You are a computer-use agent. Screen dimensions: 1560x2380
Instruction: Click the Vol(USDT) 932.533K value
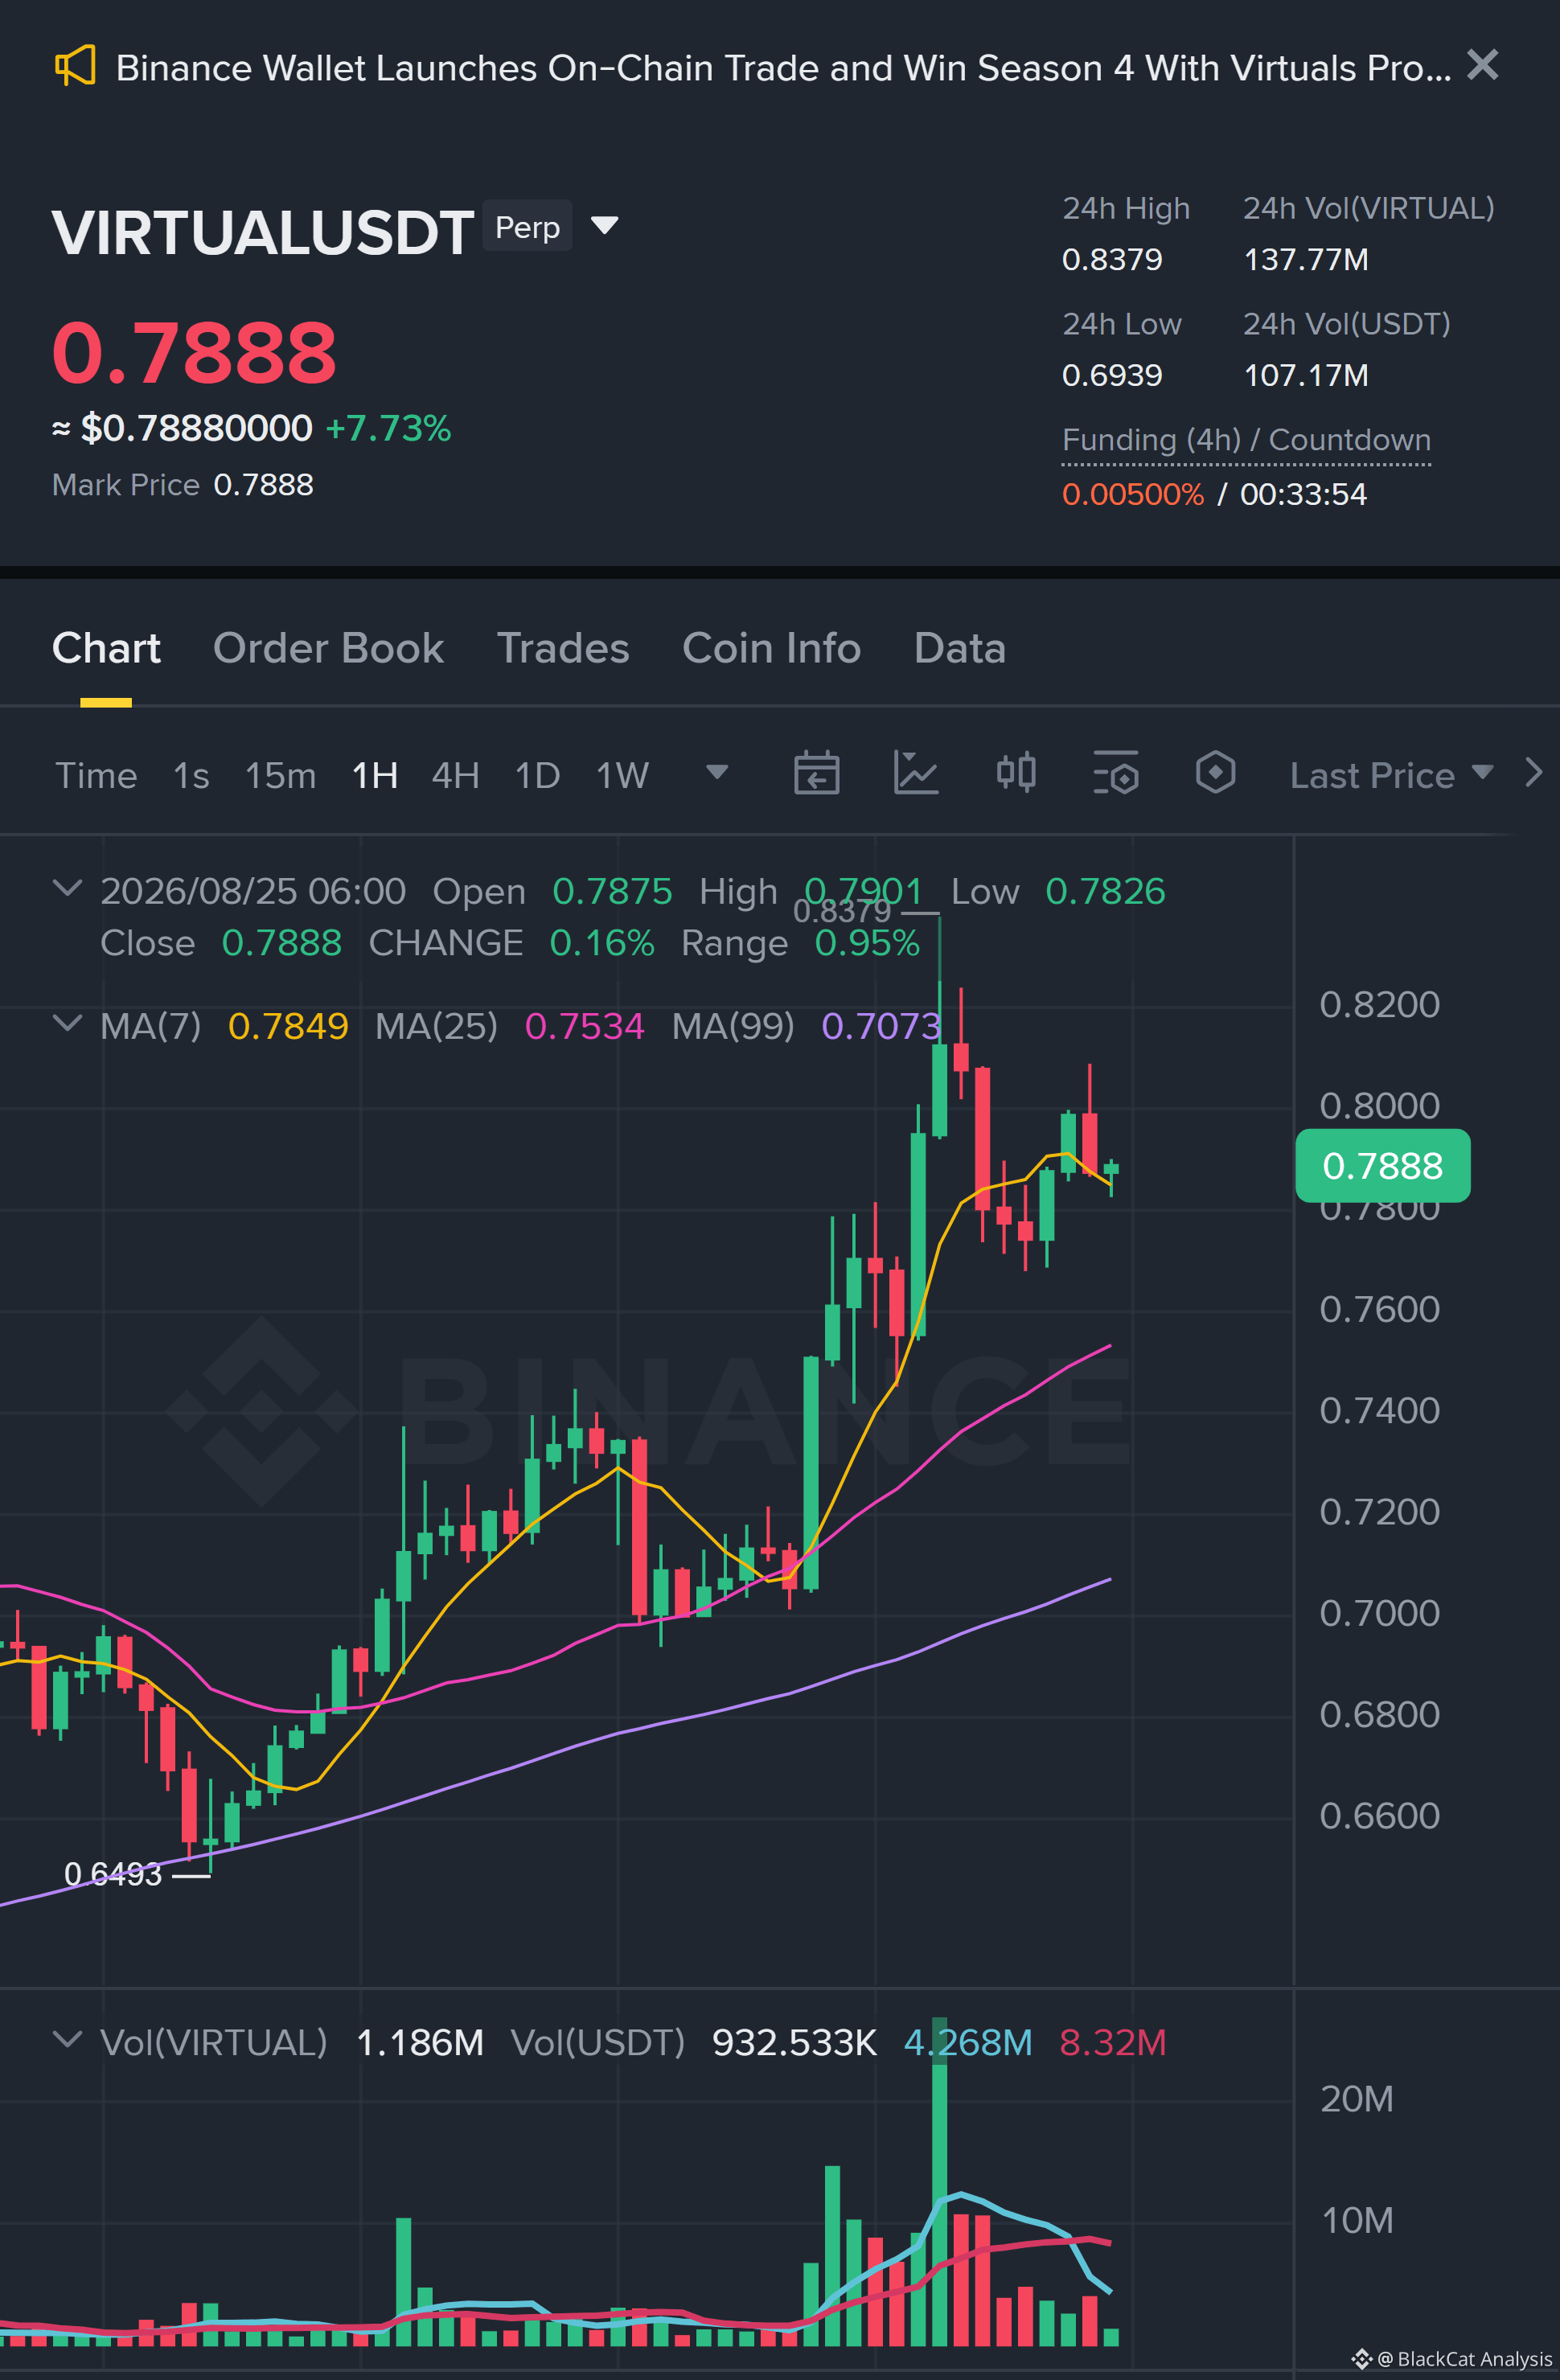(x=794, y=2043)
